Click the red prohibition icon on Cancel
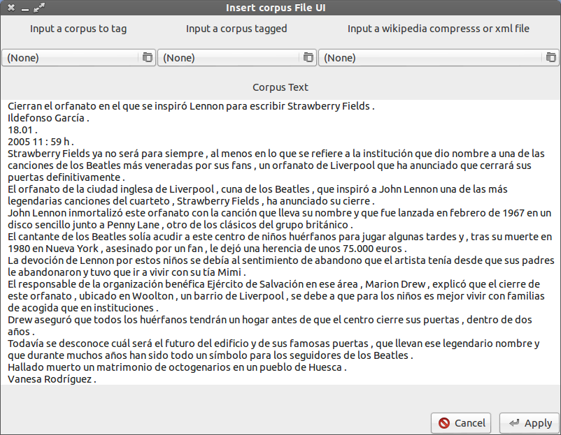Viewport: 561px width, 435px height. (x=444, y=423)
